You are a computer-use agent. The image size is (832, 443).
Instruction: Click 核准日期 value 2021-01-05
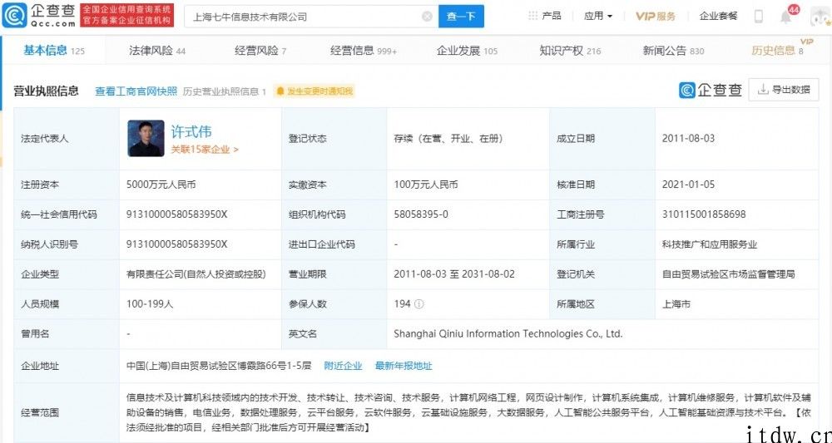[x=688, y=185]
